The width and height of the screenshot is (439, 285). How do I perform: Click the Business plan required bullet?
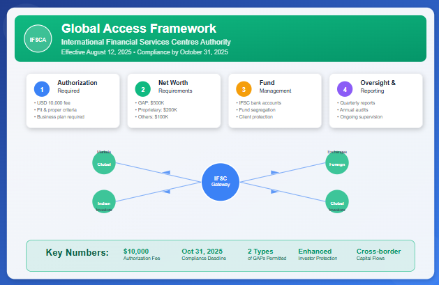pyautogui.click(x=59, y=117)
